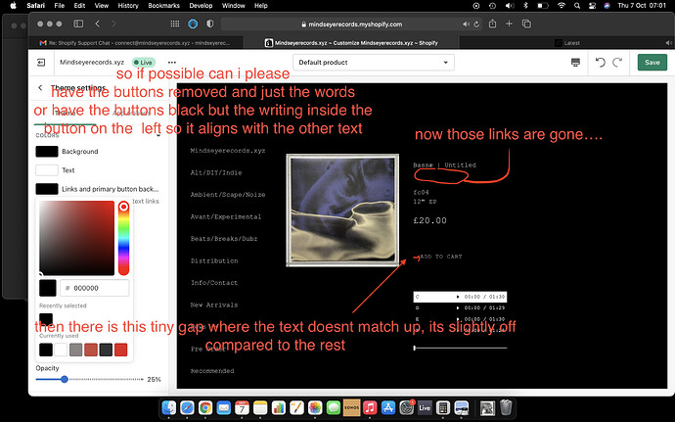The image size is (675, 422).
Task: Click ADD TO CART in the preview
Action: click(441, 257)
